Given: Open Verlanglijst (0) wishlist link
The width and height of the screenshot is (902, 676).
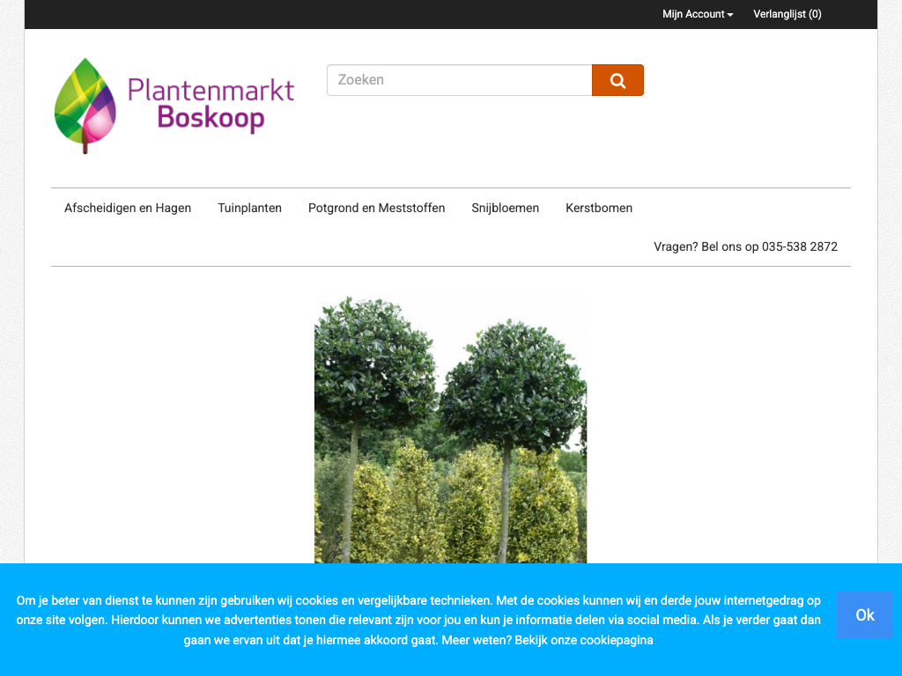Looking at the screenshot, I should 787,14.
